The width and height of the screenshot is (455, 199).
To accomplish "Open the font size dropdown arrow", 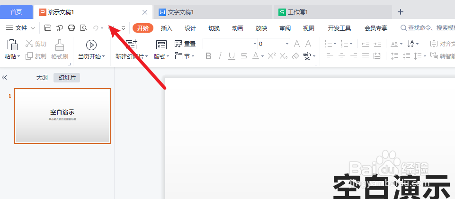I will coord(287,44).
